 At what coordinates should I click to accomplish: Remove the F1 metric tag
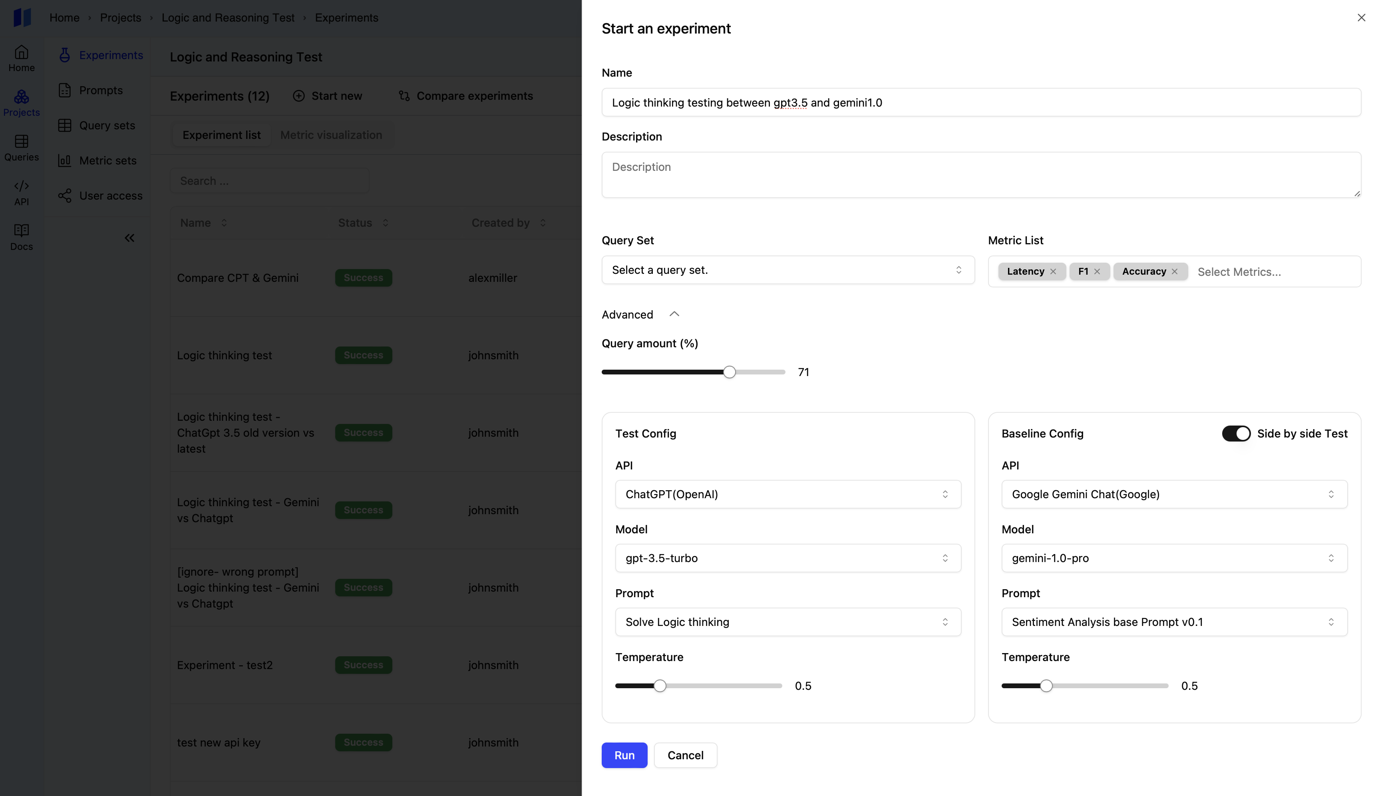(1097, 272)
